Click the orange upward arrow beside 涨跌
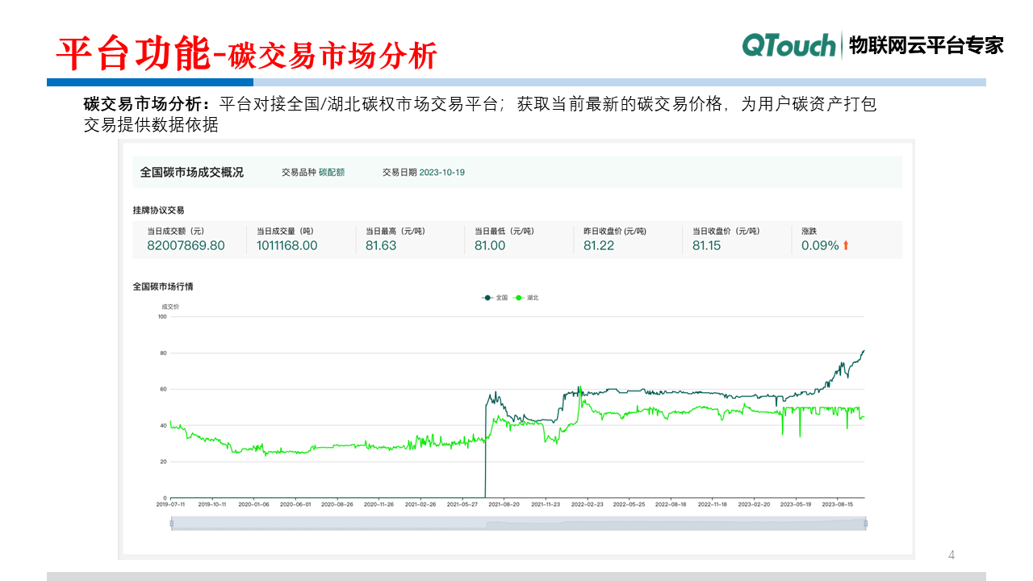This screenshot has height=581, width=1033. click(844, 245)
